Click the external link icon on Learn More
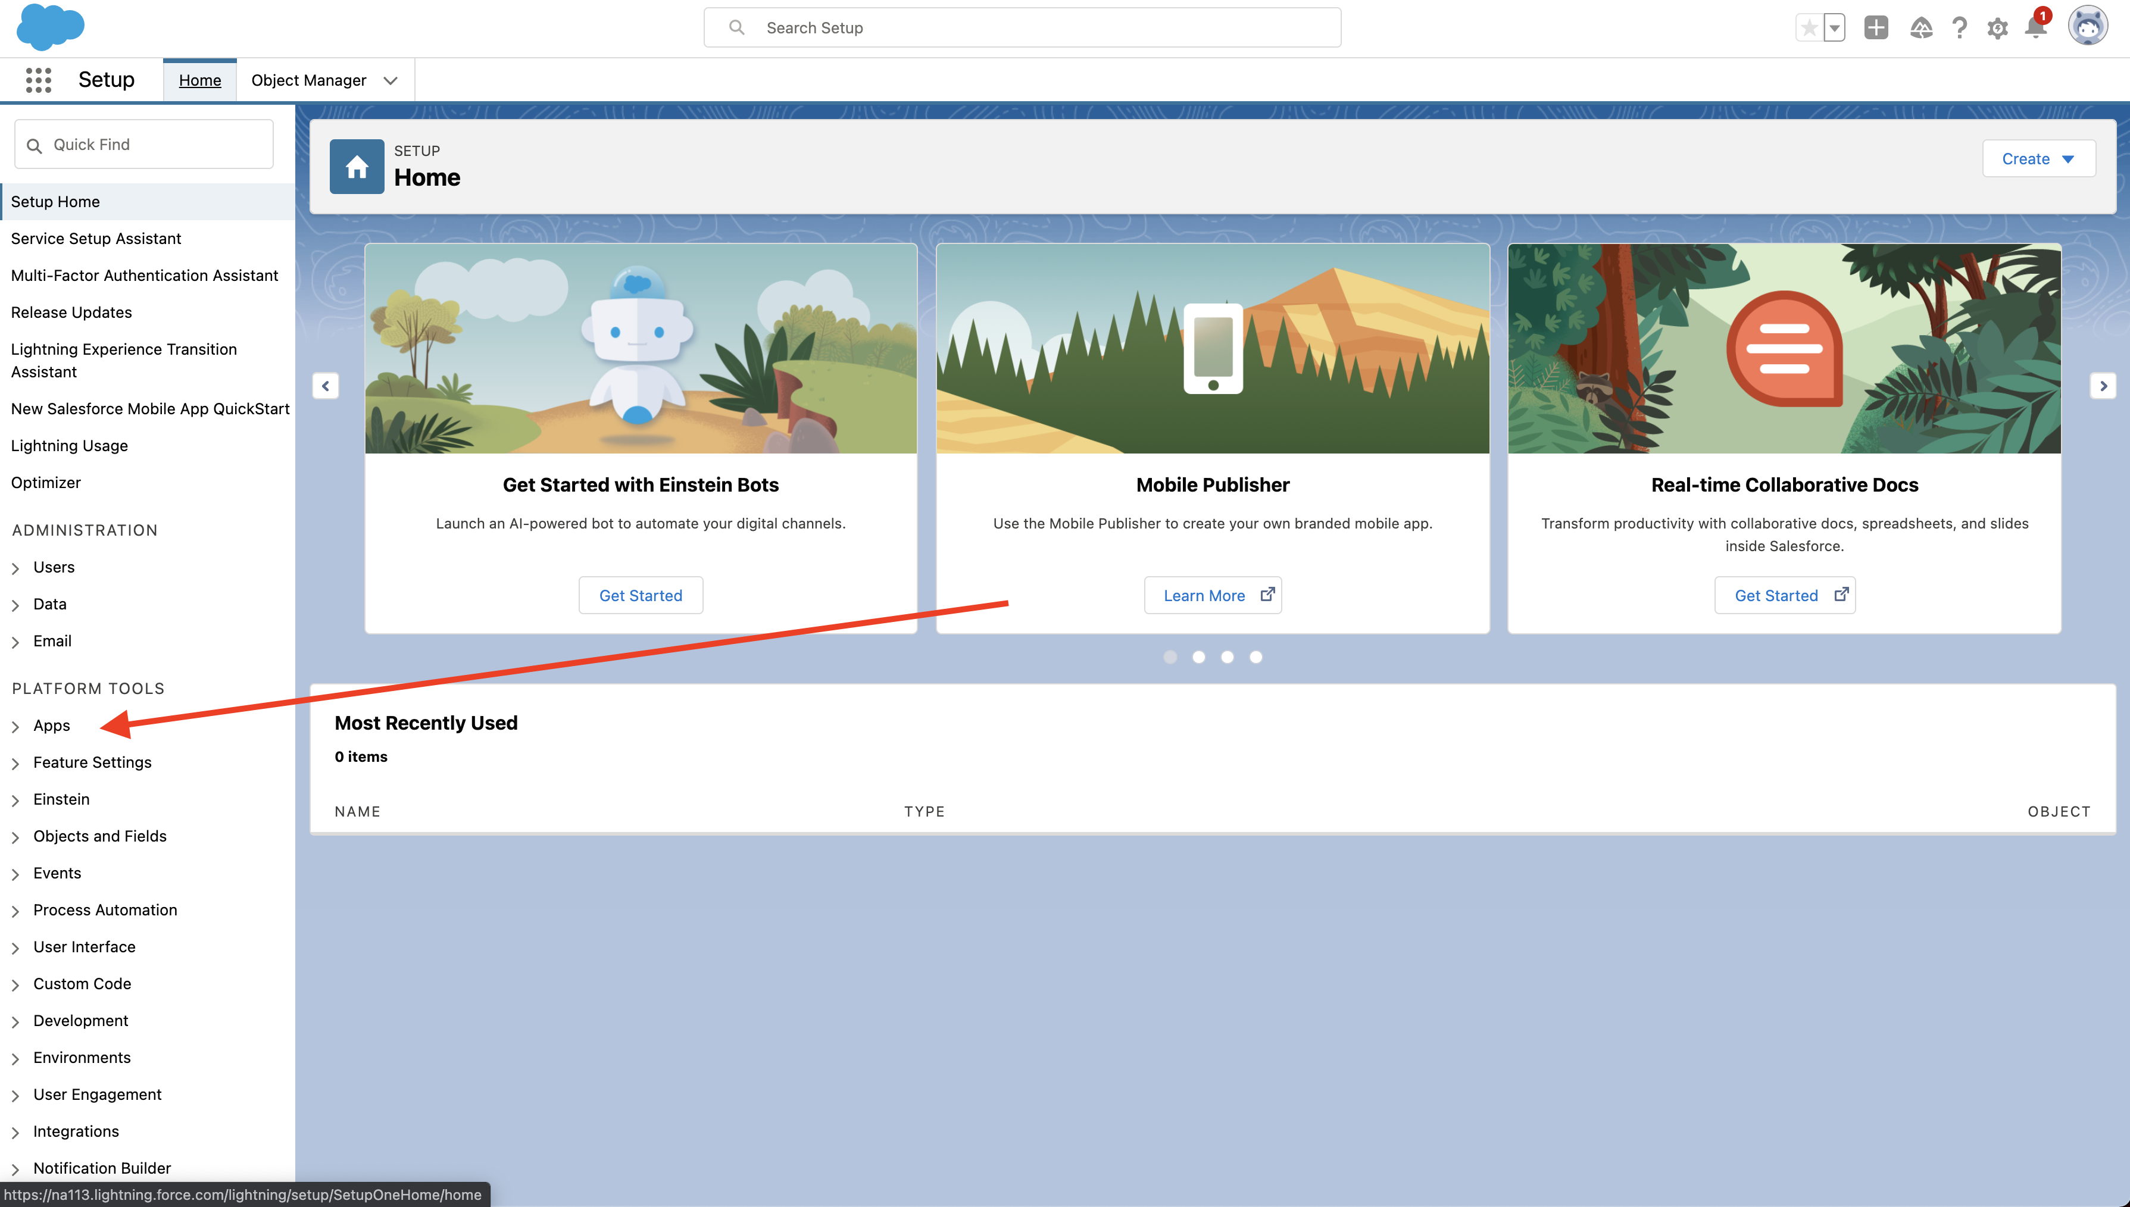Image resolution: width=2130 pixels, height=1207 pixels. (x=1267, y=595)
